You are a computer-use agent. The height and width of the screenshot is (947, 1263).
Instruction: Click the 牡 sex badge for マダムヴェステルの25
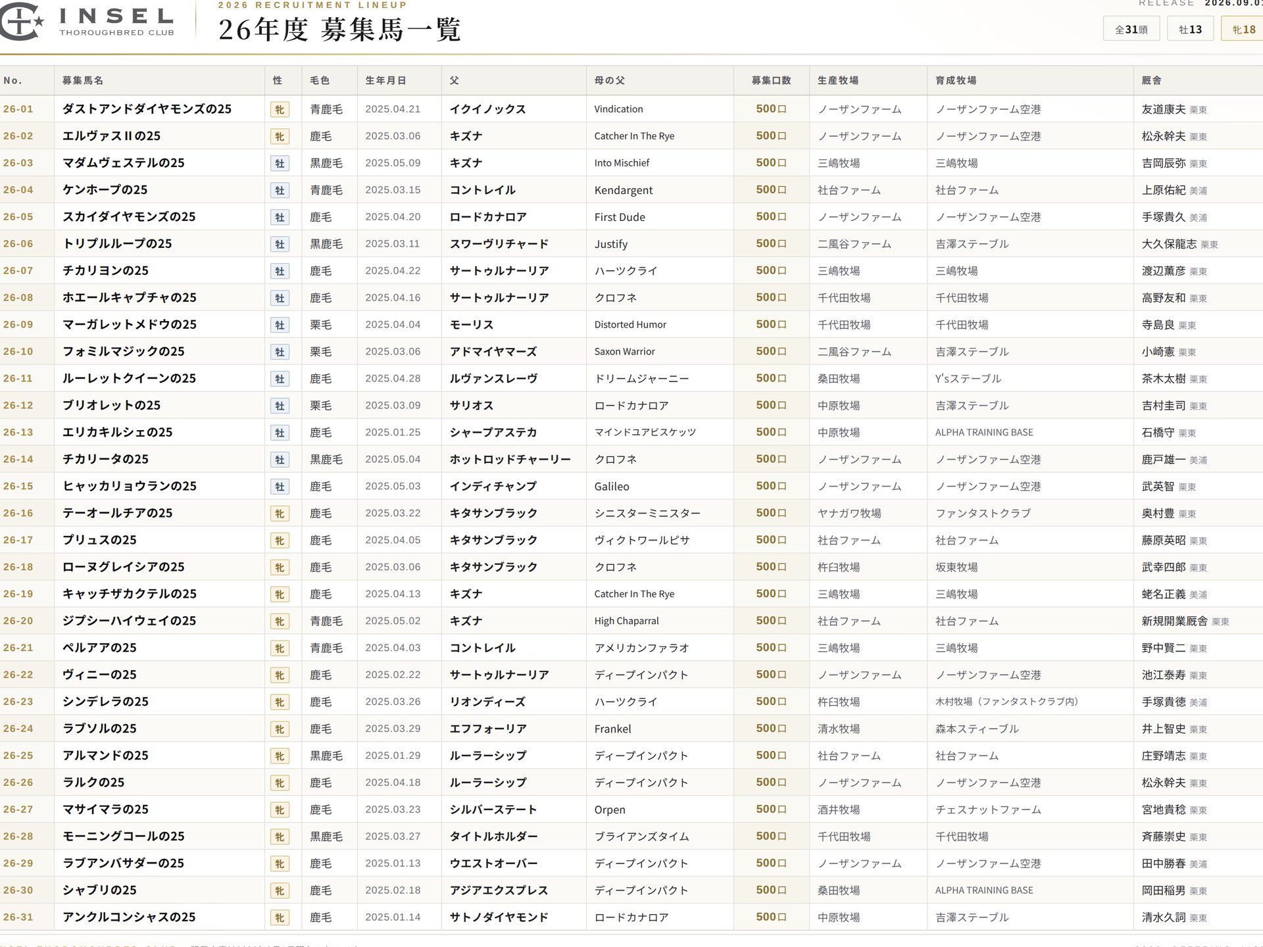click(x=280, y=164)
